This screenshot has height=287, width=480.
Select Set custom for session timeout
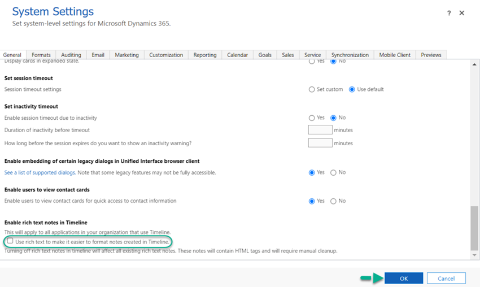[312, 89]
